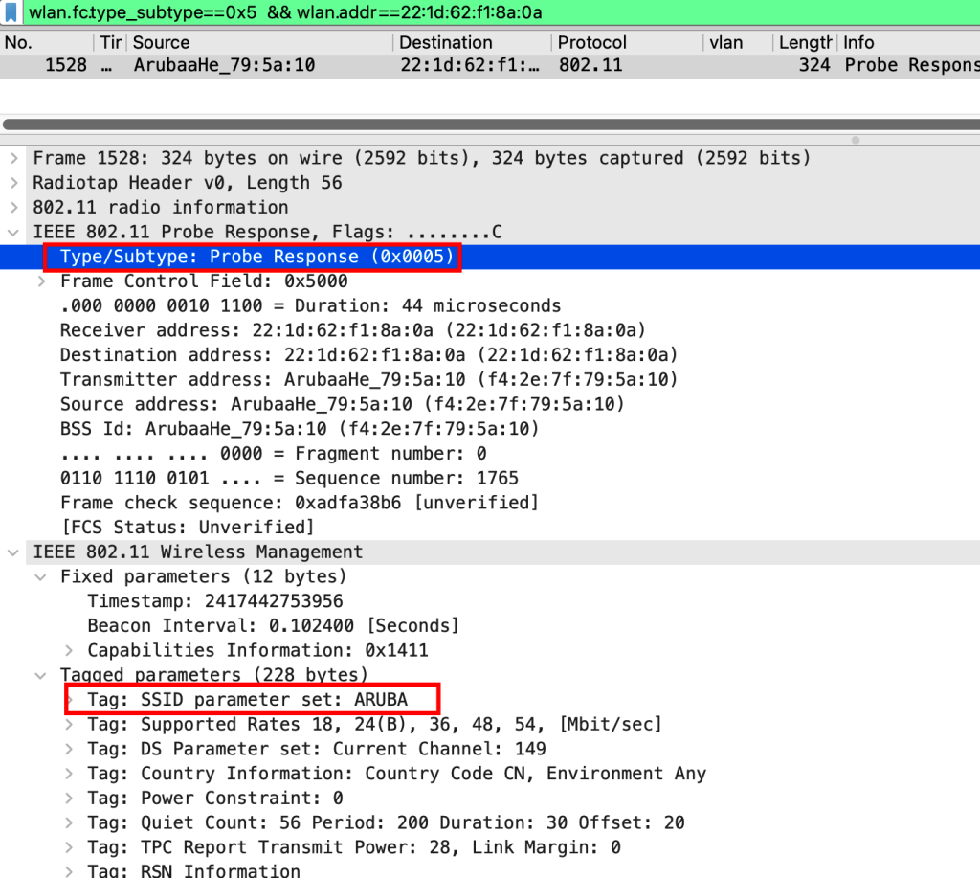Screen dimensions: 980x878
Task: Select the Transmitter address row
Action: [x=490, y=379]
